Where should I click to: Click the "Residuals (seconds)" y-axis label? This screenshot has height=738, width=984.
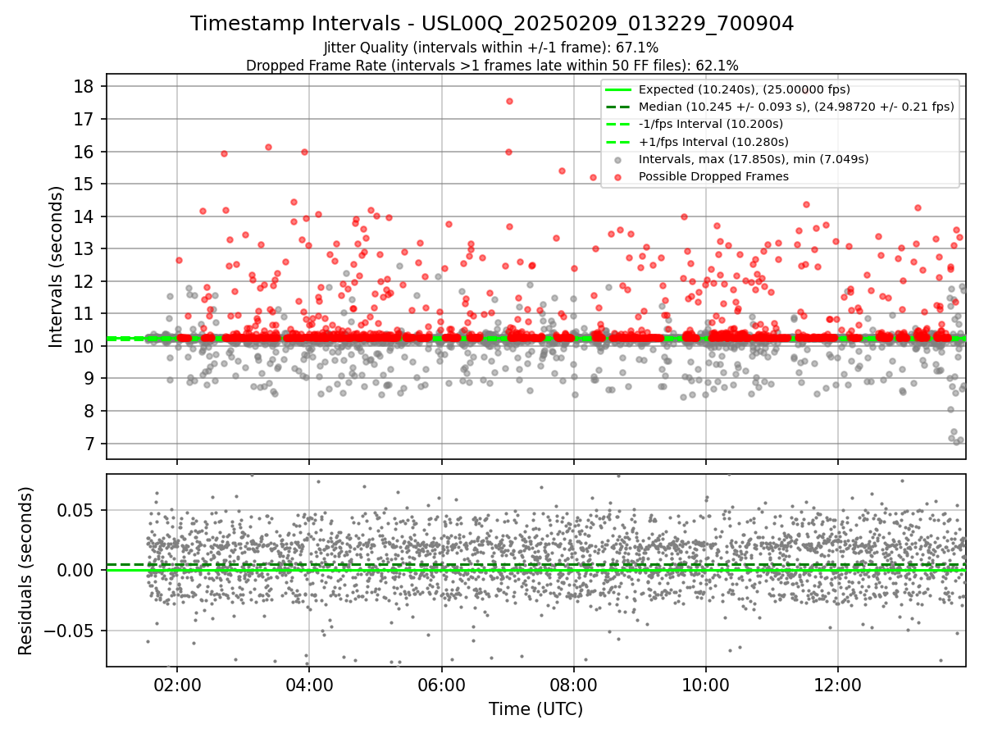tap(26, 571)
